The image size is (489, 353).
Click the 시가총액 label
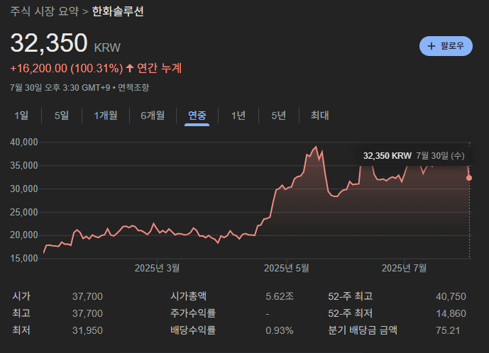click(188, 296)
